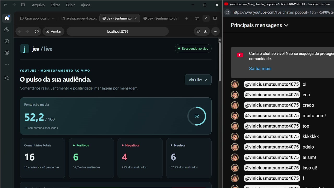The height and width of the screenshot is (188, 334).
Task: Switch to avaliacao-jev-live.txt tab
Action: 79,18
